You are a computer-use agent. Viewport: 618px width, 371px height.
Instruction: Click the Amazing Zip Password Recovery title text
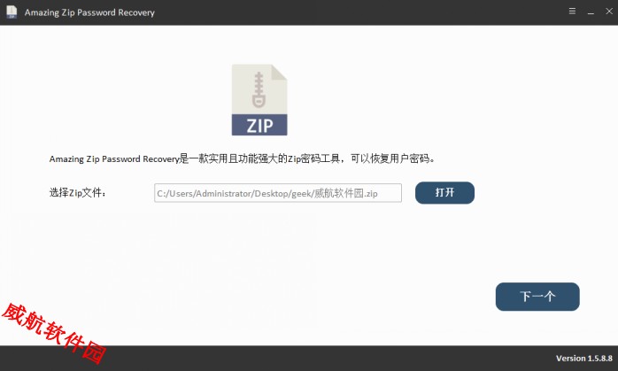coord(89,12)
